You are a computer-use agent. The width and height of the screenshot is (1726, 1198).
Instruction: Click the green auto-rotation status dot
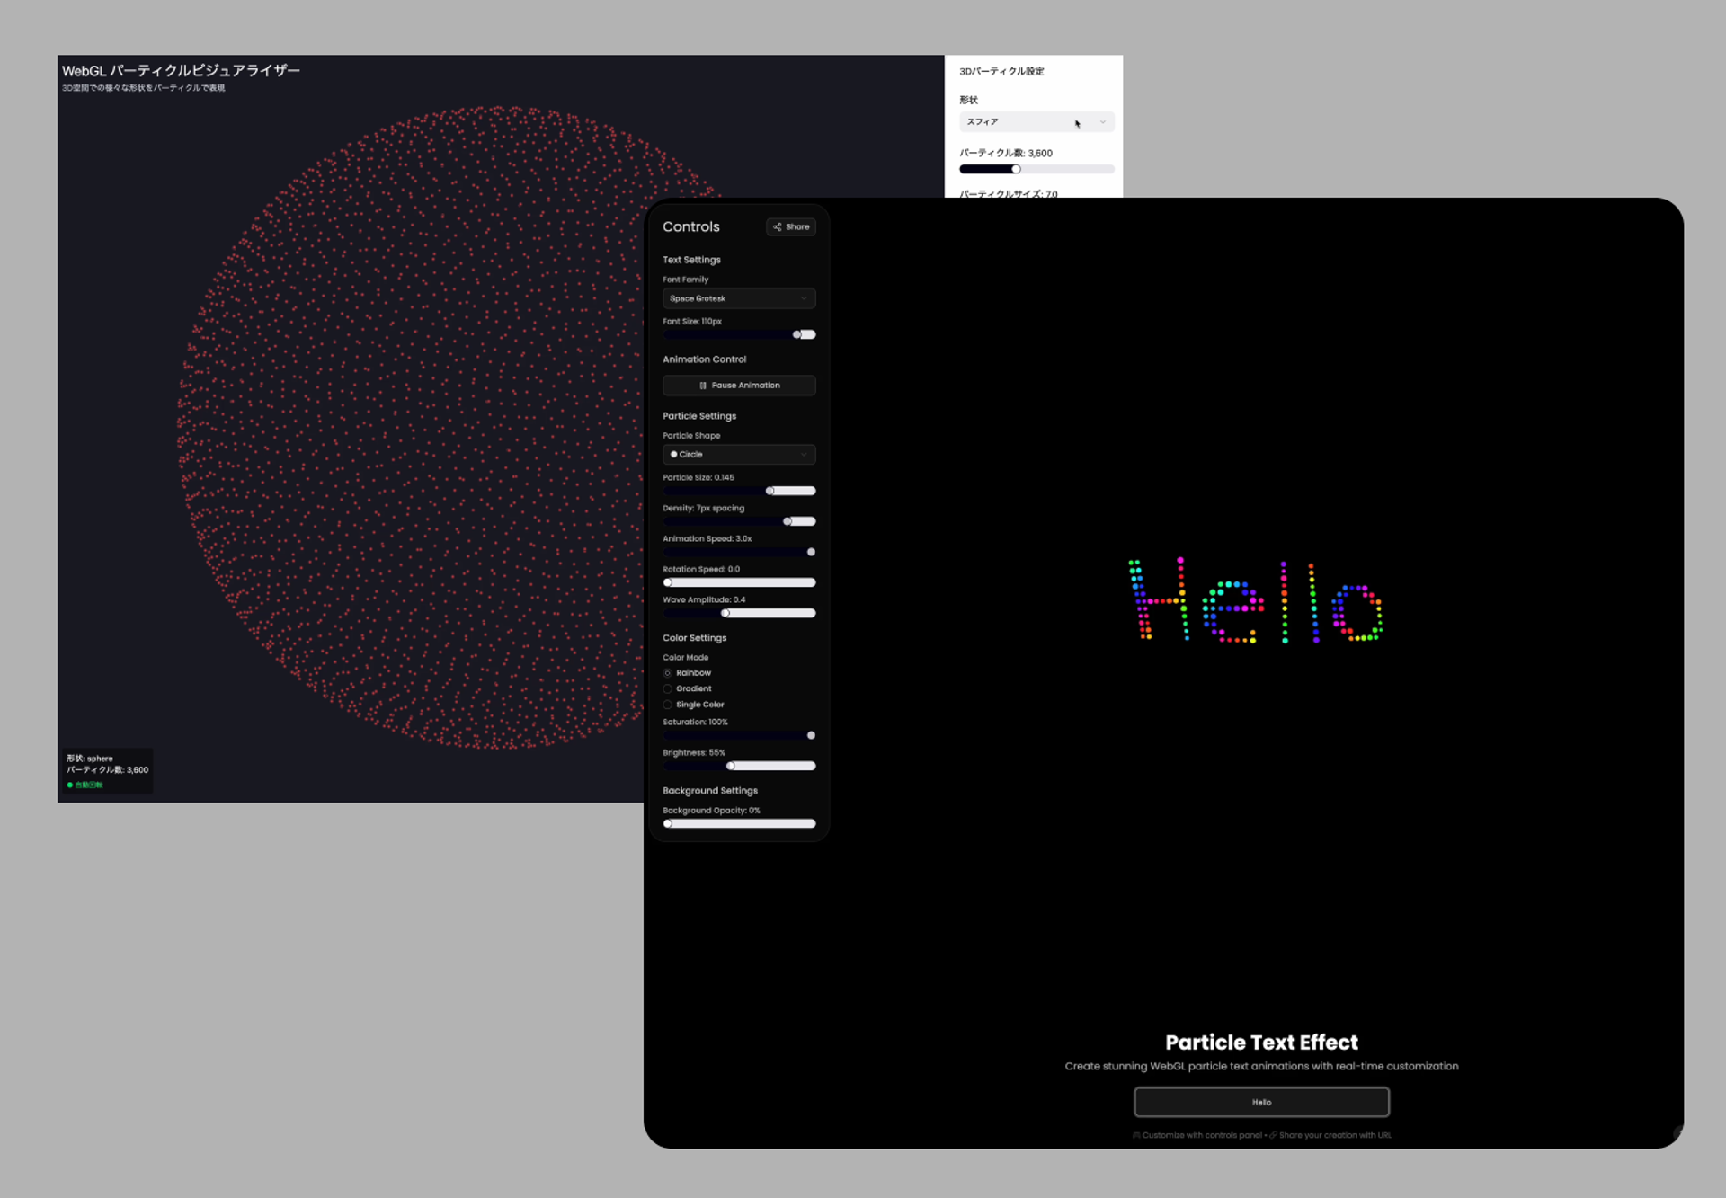point(70,785)
